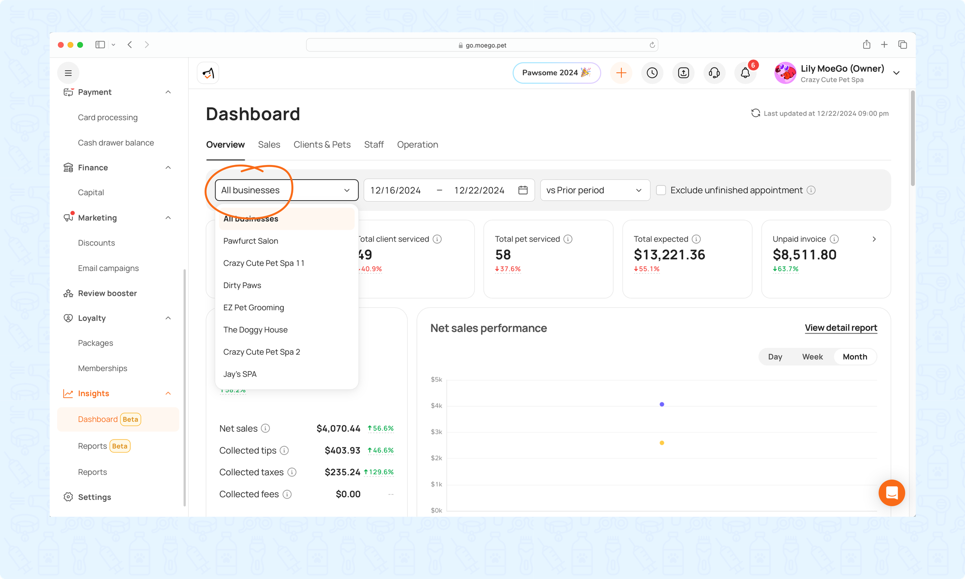Switch chart to Day view
Viewport: 965px width, 579px height.
[775, 357]
